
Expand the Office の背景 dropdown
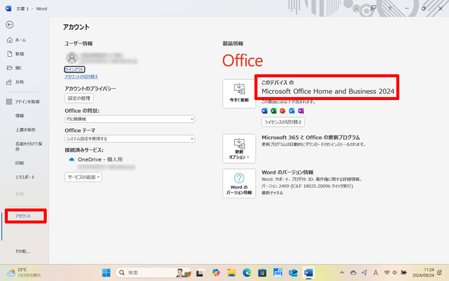tap(129, 119)
